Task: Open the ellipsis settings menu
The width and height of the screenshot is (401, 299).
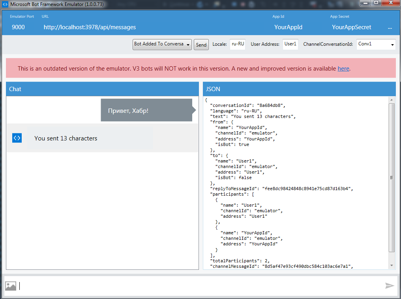Action: pyautogui.click(x=390, y=28)
